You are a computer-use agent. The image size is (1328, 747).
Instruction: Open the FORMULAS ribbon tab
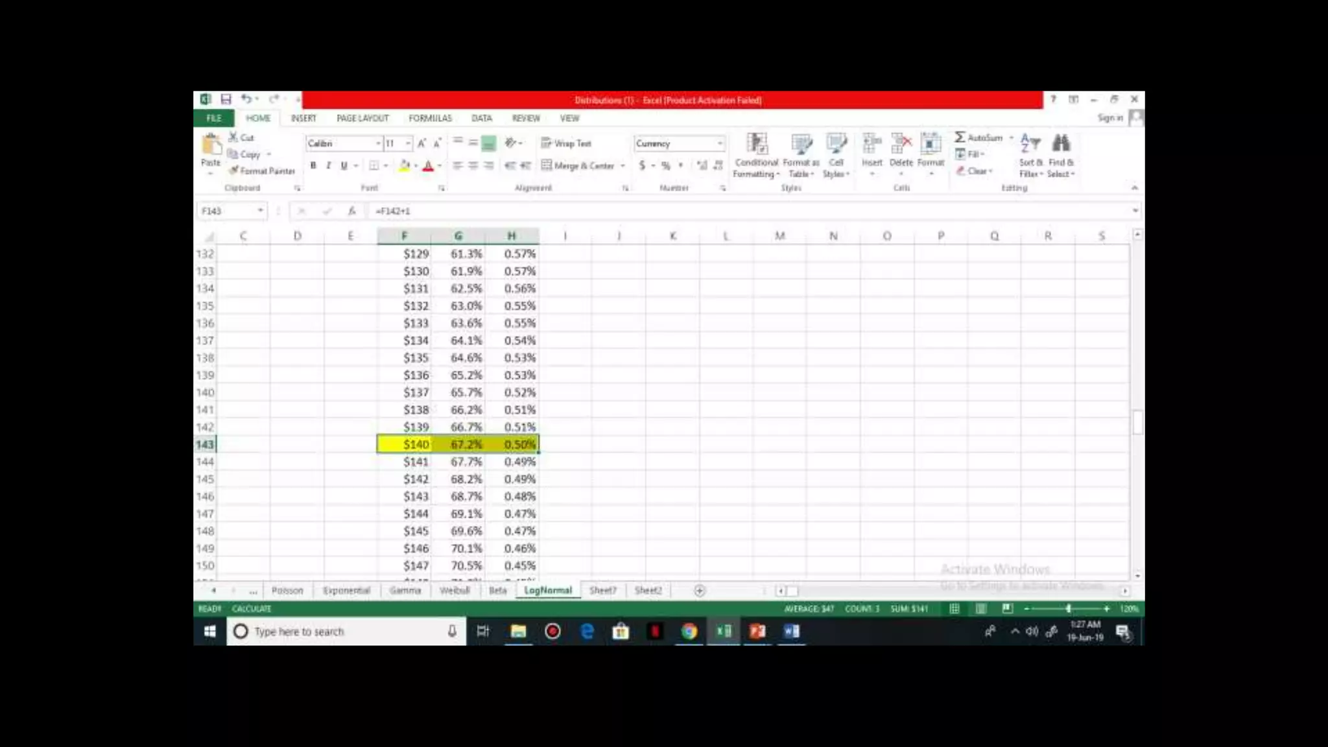click(430, 118)
